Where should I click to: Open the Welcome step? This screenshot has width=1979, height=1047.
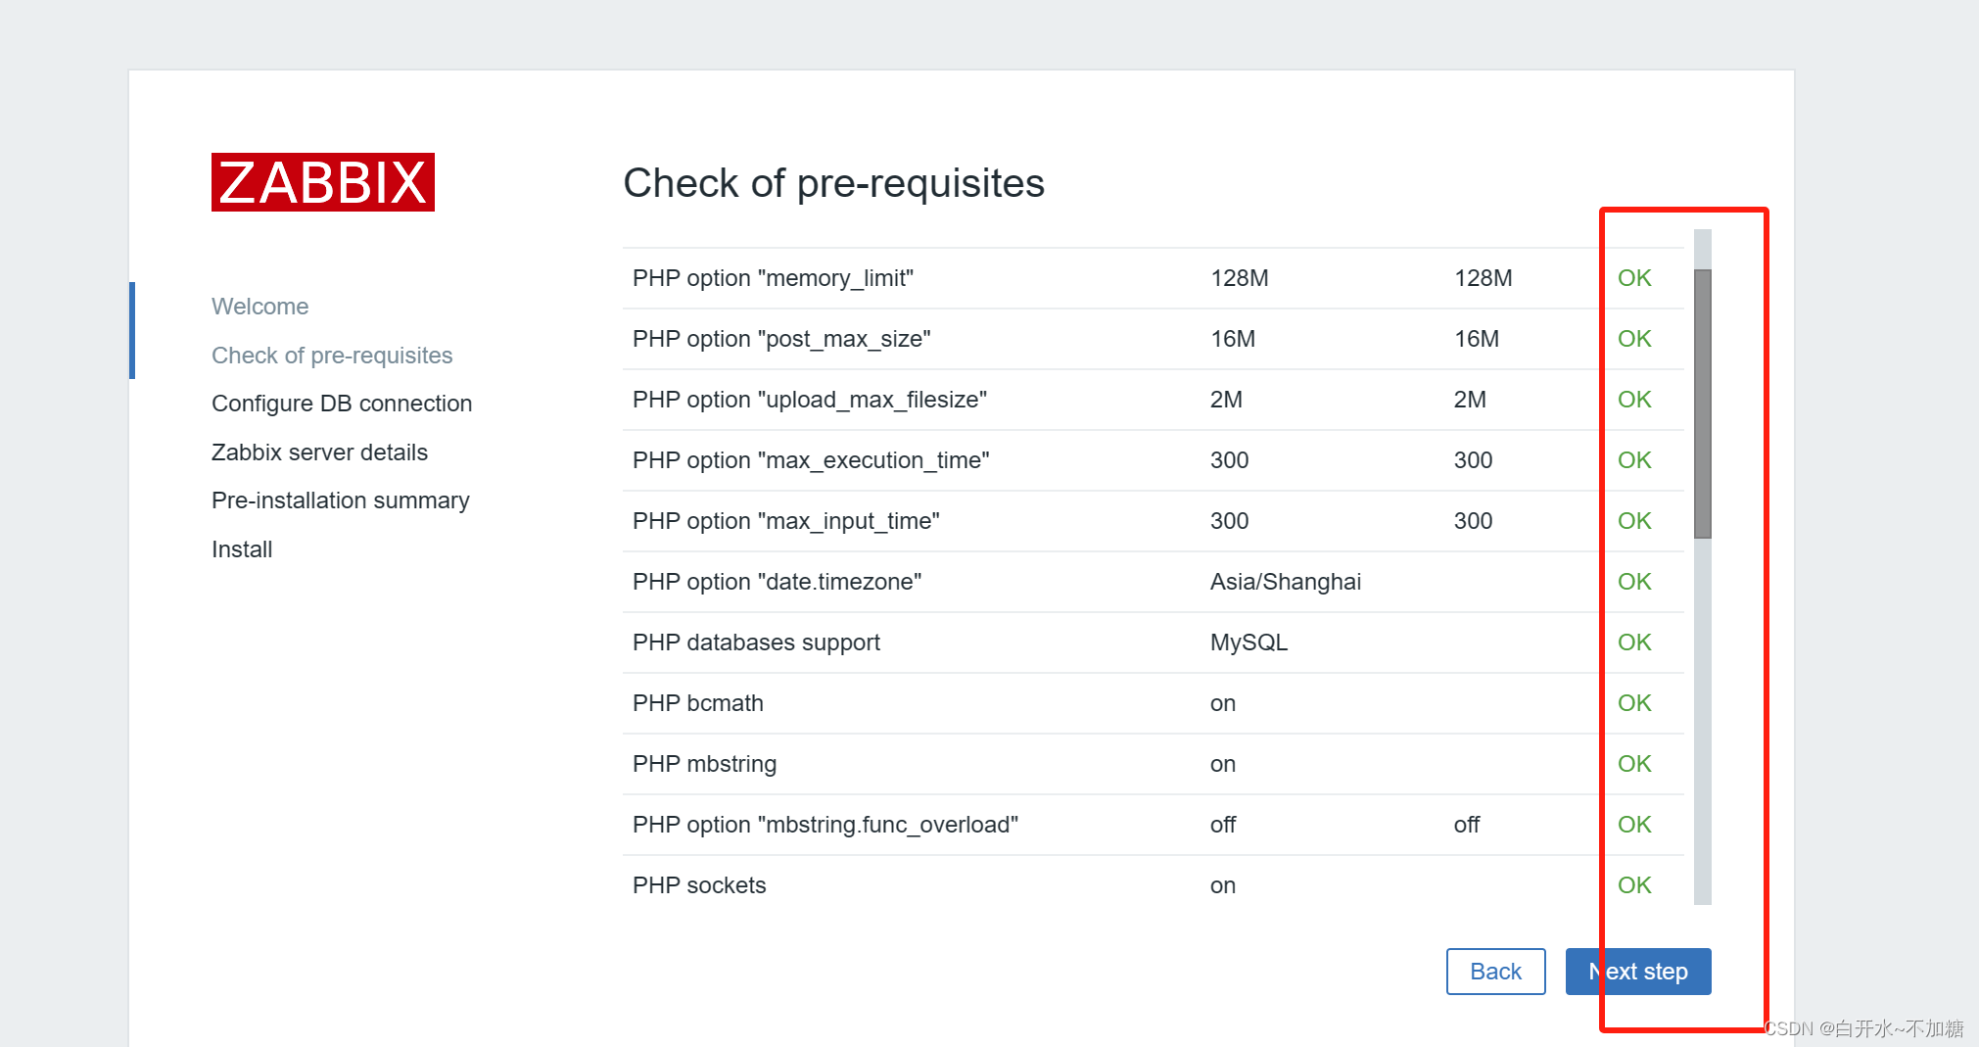point(259,307)
